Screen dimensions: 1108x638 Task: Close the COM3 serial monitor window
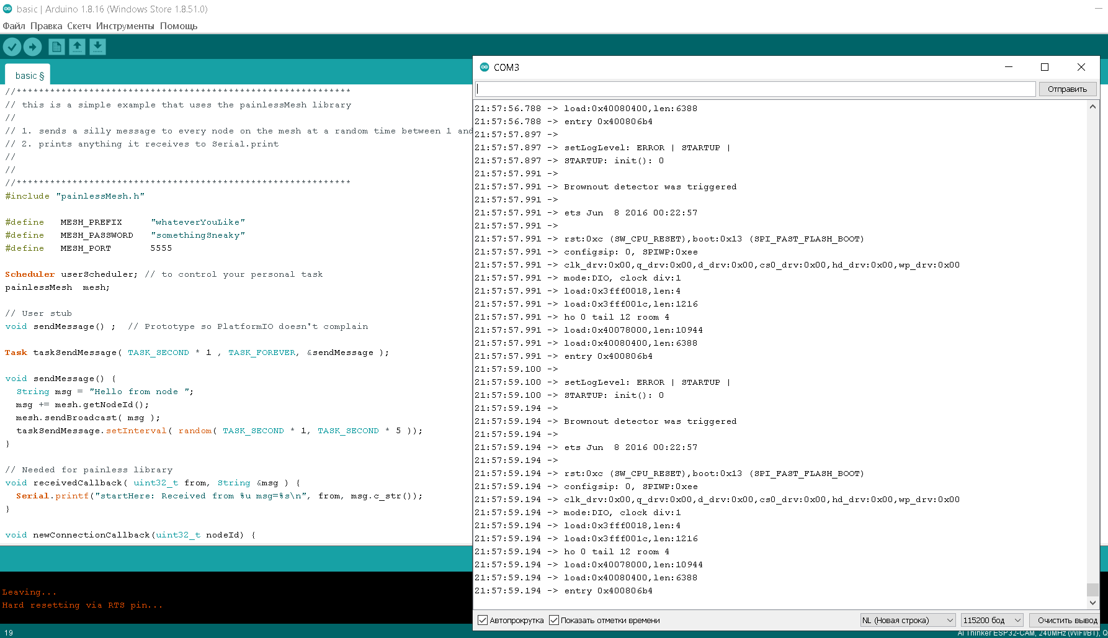[x=1081, y=67]
